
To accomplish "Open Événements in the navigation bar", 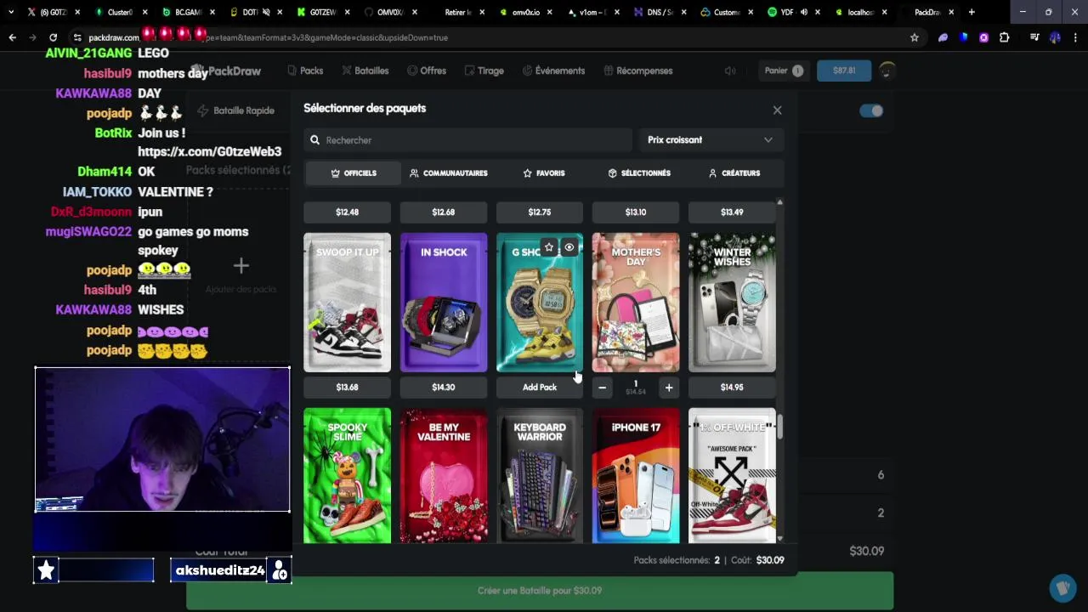I will 553,71.
